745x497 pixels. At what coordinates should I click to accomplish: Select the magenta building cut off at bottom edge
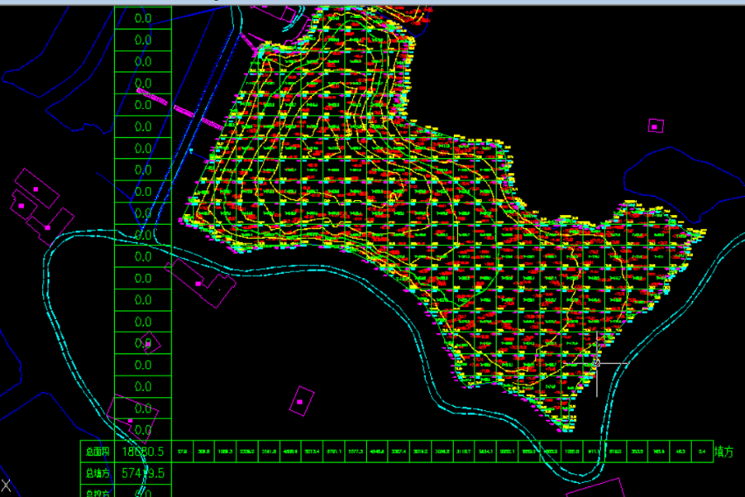point(594,488)
